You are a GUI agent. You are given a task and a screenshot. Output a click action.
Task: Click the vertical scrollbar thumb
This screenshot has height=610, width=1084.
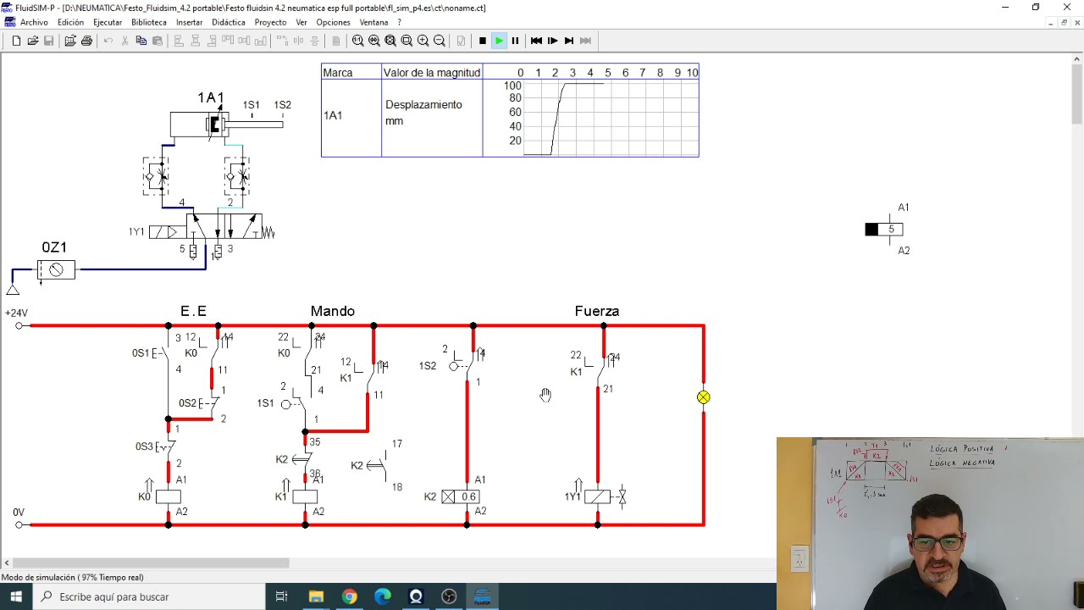(x=1077, y=93)
